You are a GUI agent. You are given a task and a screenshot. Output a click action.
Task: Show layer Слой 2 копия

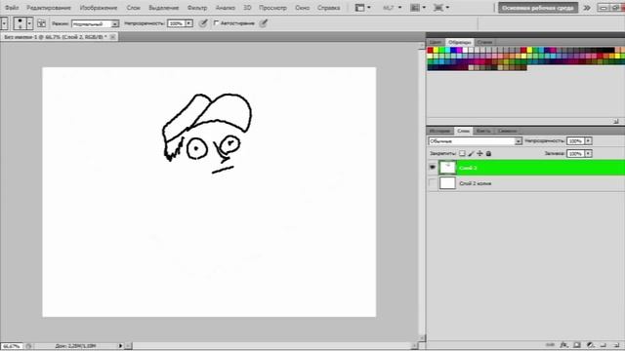click(x=433, y=183)
